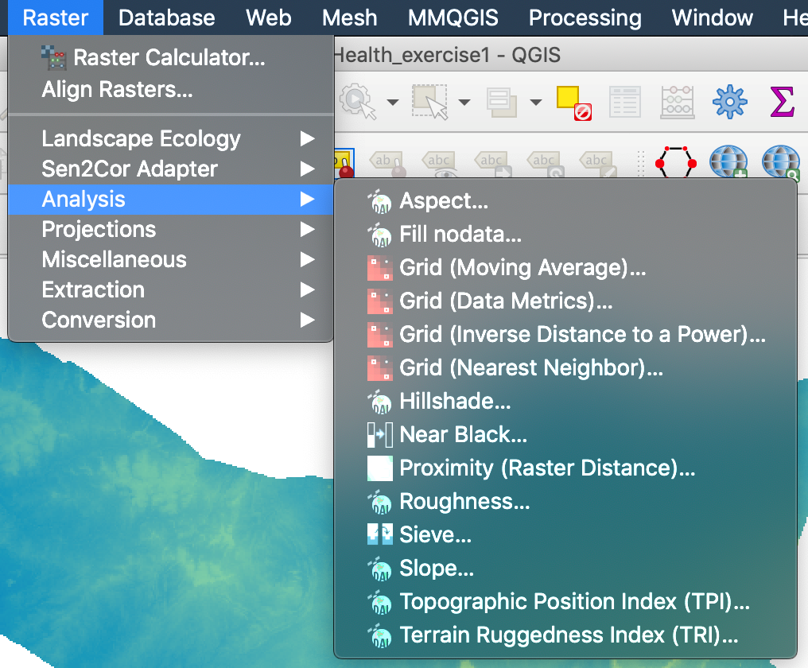Click the show/hide labels icon
The image size is (808, 668).
coord(439,163)
